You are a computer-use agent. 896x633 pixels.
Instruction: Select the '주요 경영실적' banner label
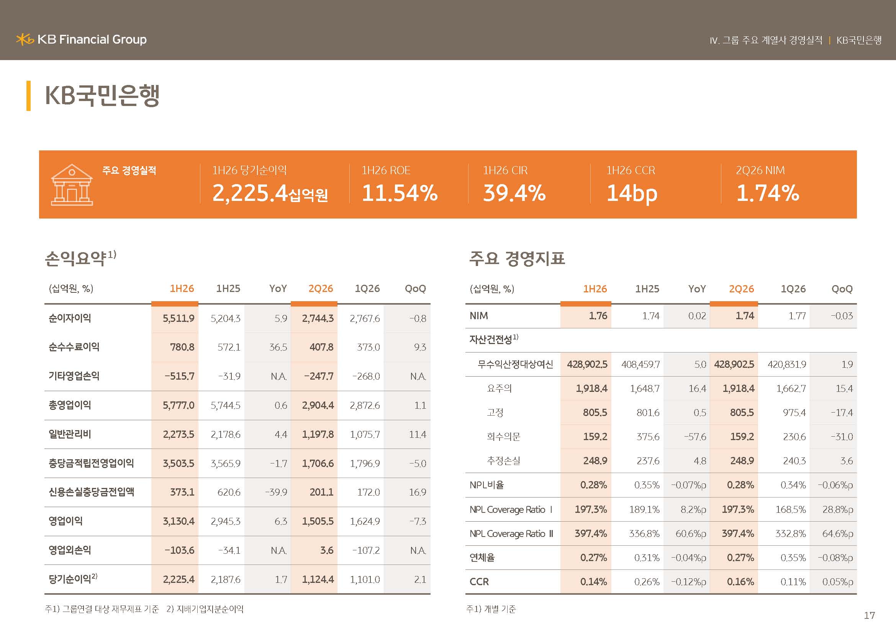(129, 170)
